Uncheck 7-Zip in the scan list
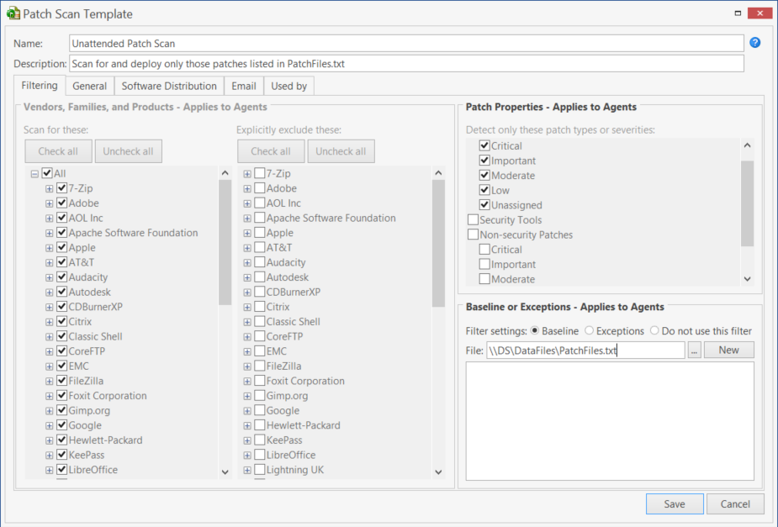 pyautogui.click(x=61, y=188)
